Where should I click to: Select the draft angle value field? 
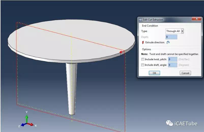coord(172,65)
